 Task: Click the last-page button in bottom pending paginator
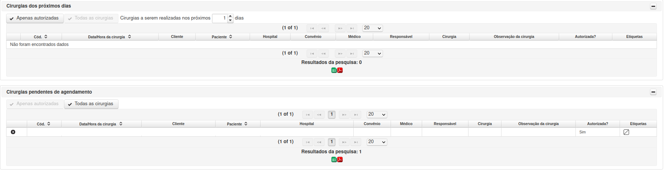[356, 142]
